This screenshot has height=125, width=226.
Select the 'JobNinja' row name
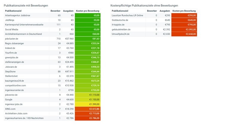pyautogui.click(x=10, y=20)
